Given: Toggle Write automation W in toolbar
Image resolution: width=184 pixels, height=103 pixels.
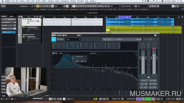Looking at the screenshot, I should coord(47,6).
